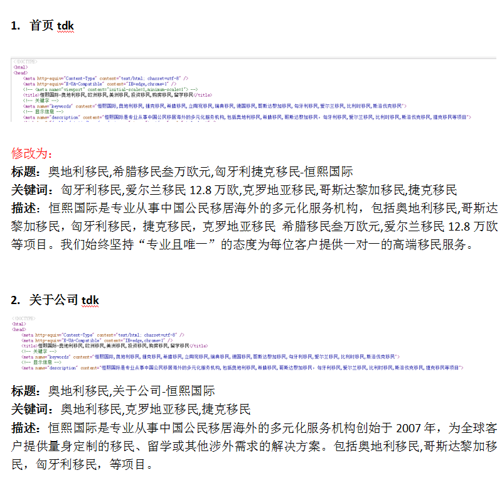Click the first HTML source code screenshot
This screenshot has height=480, width=502.
point(251,89)
